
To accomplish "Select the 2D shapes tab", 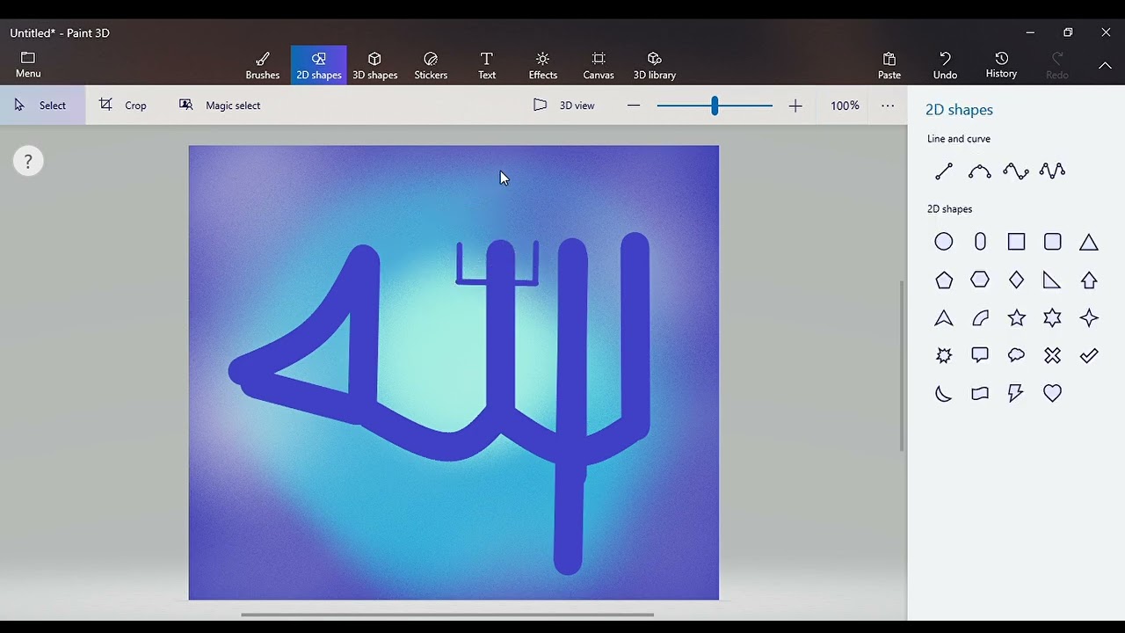I will pos(318,65).
